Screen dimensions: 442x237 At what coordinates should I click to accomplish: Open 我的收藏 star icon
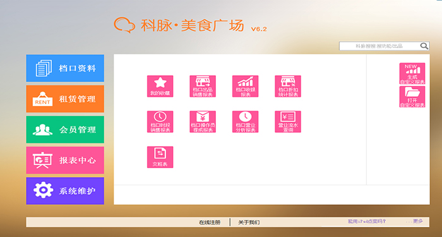pyautogui.click(x=160, y=86)
